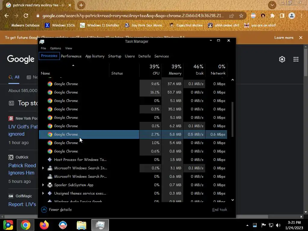Click the volume speaker tray icon

pyautogui.click(x=278, y=225)
